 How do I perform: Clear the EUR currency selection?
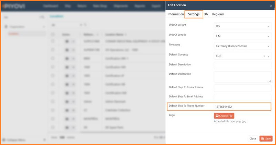(264, 56)
